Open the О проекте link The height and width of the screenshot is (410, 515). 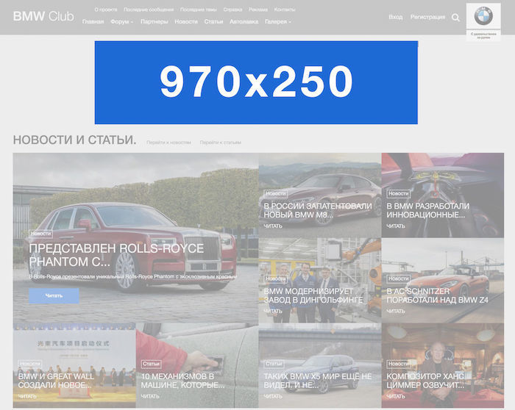coord(106,10)
